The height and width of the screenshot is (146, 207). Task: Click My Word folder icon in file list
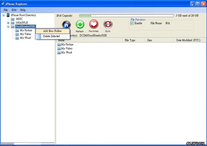coord(59,53)
